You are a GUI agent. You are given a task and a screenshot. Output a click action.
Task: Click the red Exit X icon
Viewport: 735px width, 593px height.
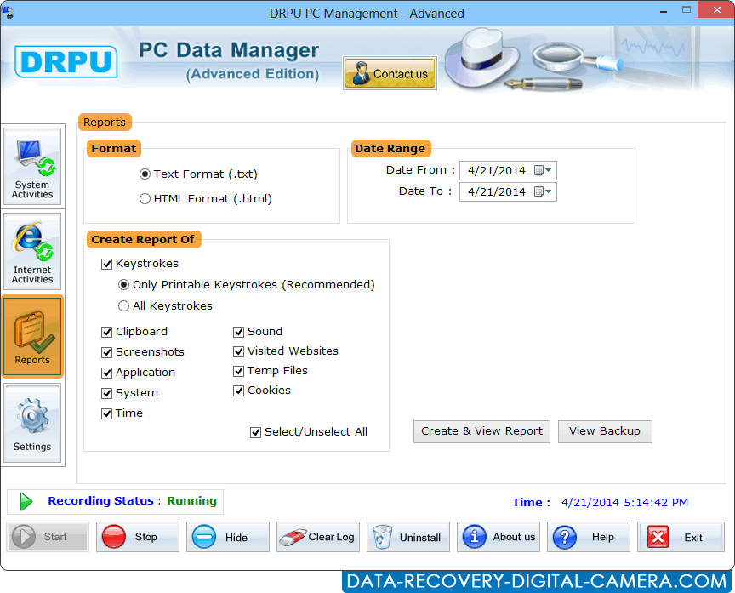[658, 537]
